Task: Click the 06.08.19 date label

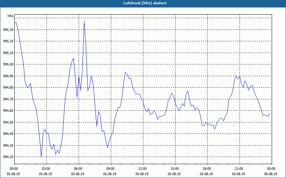Action: tap(271, 174)
